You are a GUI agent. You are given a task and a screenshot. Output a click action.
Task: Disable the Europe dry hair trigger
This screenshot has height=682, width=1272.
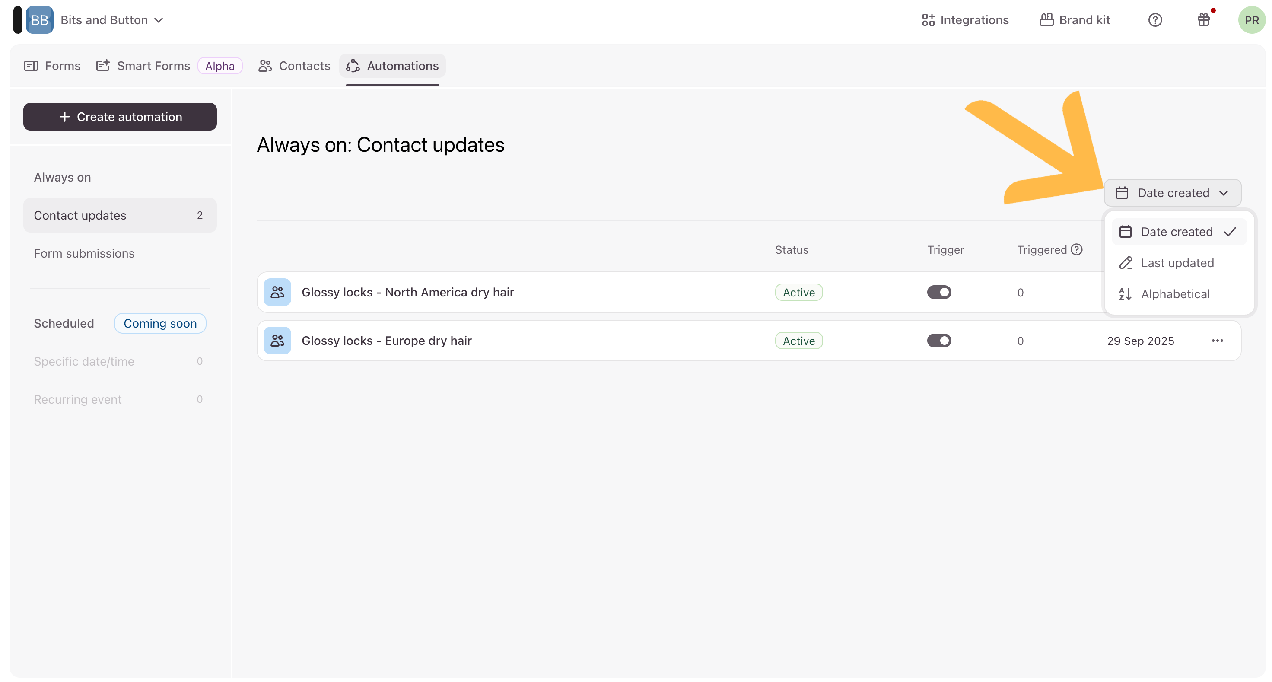tap(939, 341)
